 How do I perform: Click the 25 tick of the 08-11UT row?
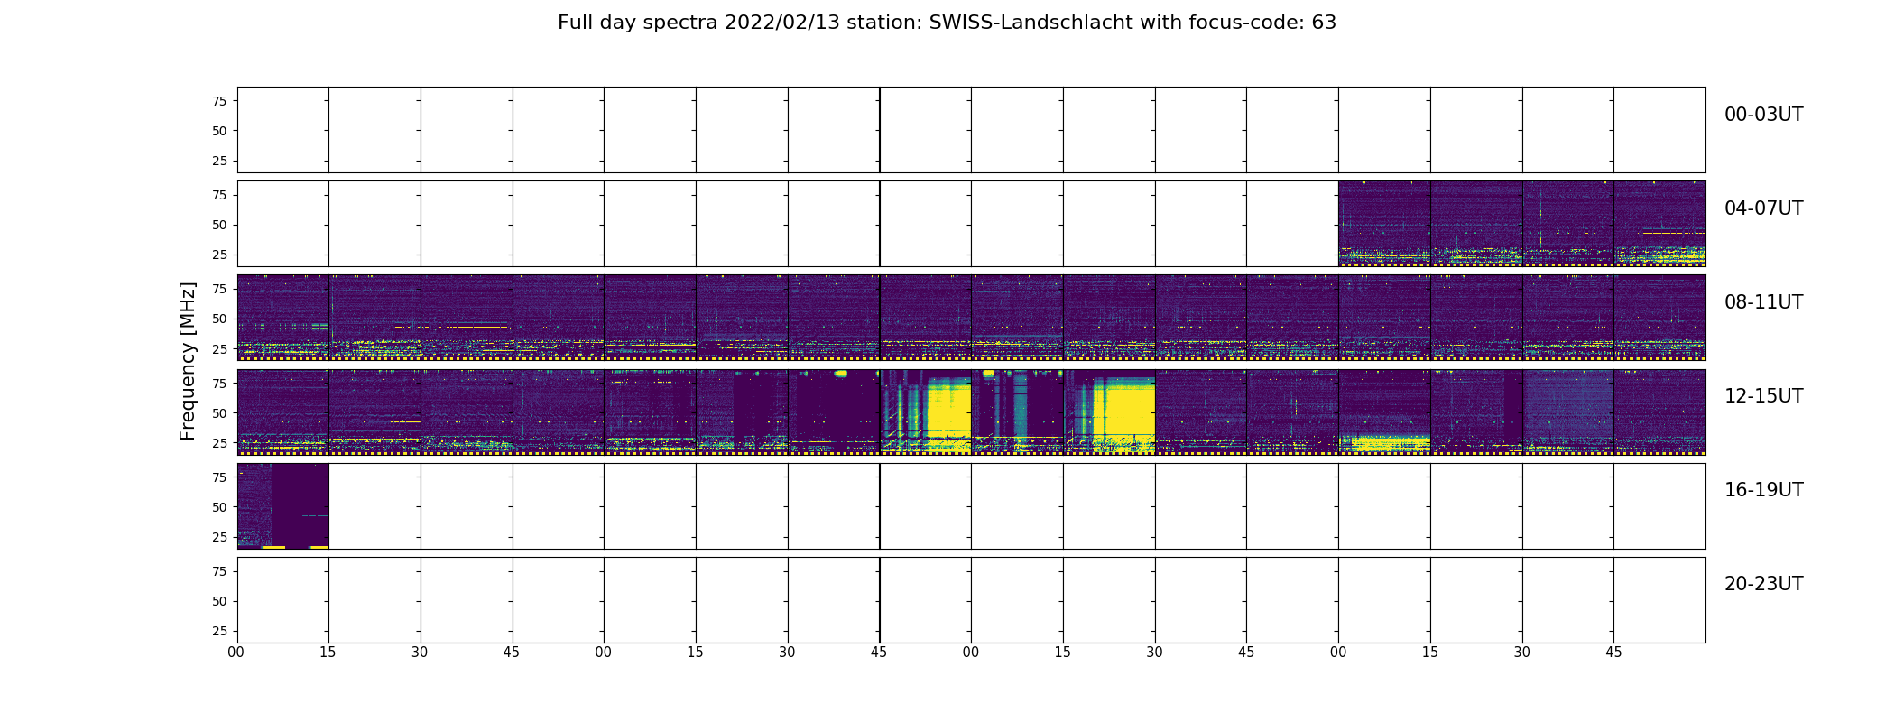[x=219, y=348]
